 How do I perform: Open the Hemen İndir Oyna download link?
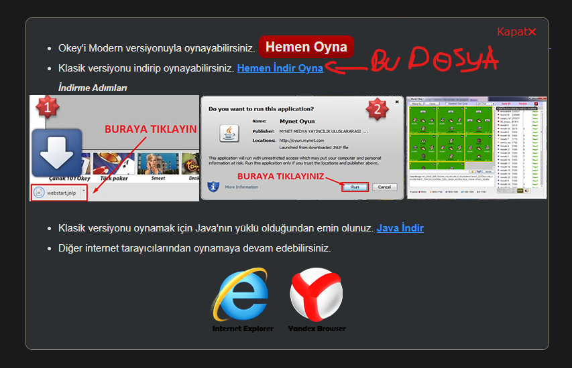280,68
